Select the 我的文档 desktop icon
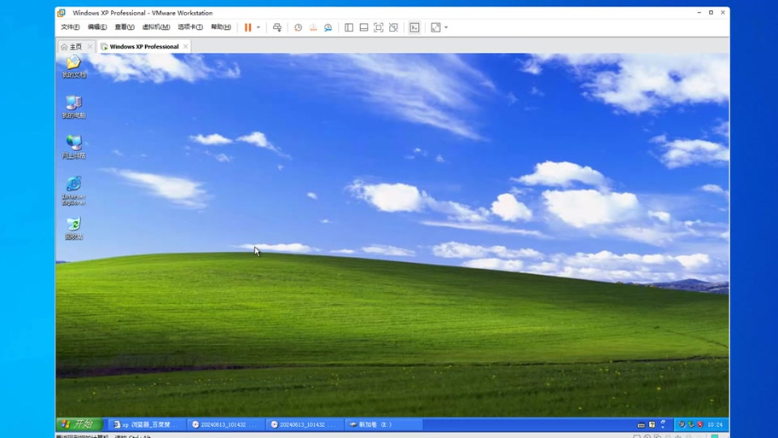This screenshot has height=438, width=778. pos(74,67)
